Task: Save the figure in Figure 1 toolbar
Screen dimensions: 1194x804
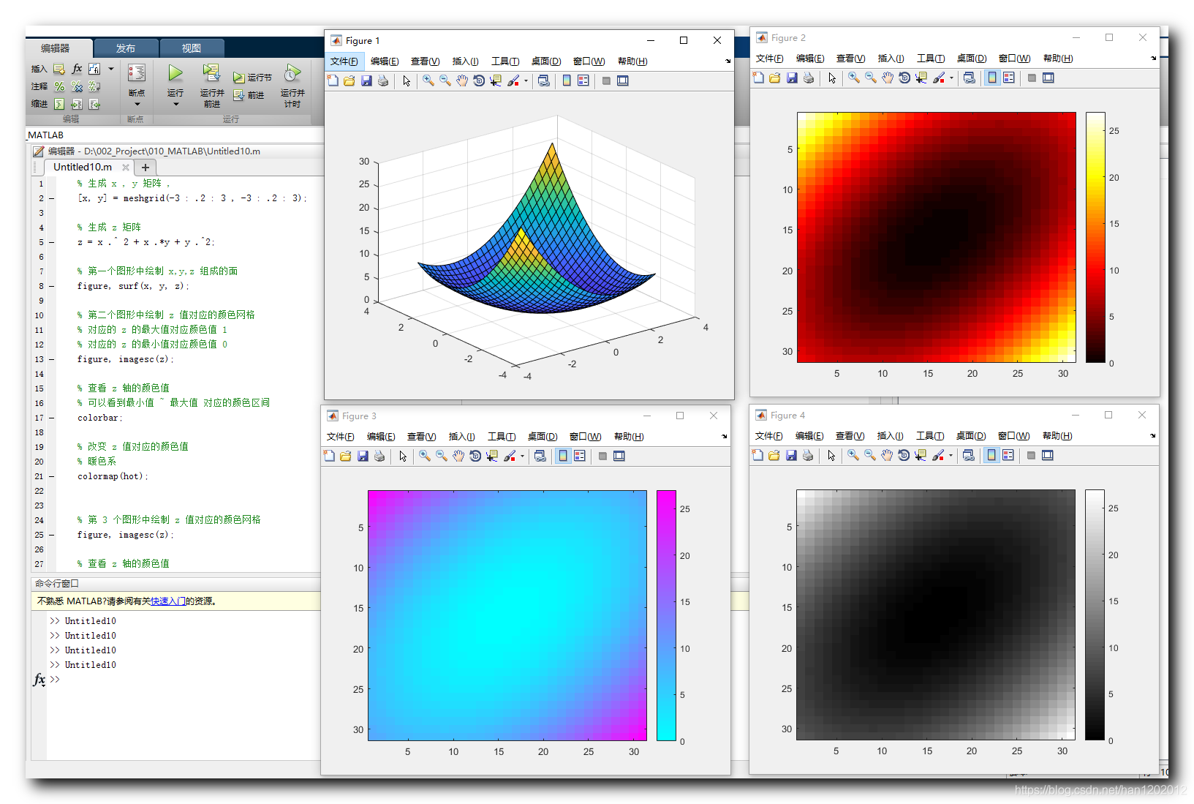Action: tap(366, 80)
